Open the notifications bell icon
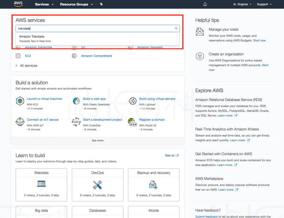 [205, 4]
